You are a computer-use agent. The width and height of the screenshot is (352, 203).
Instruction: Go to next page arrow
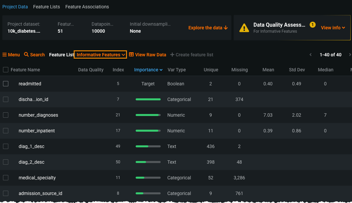tap(350, 55)
